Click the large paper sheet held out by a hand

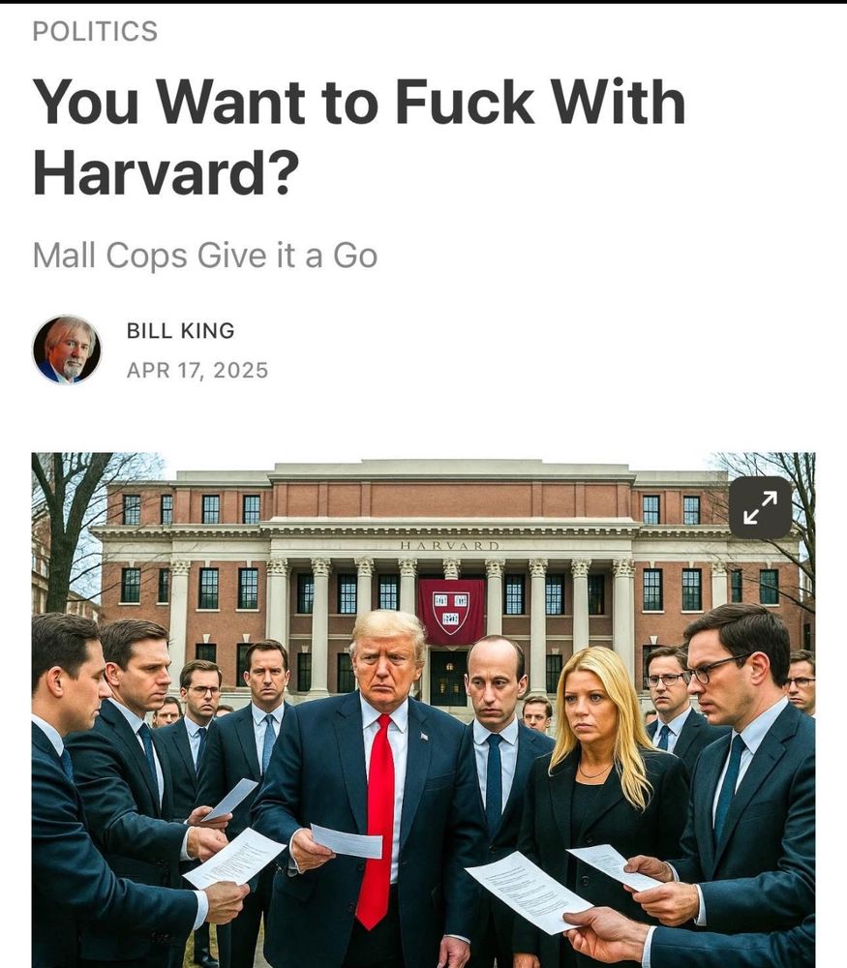coord(529,892)
